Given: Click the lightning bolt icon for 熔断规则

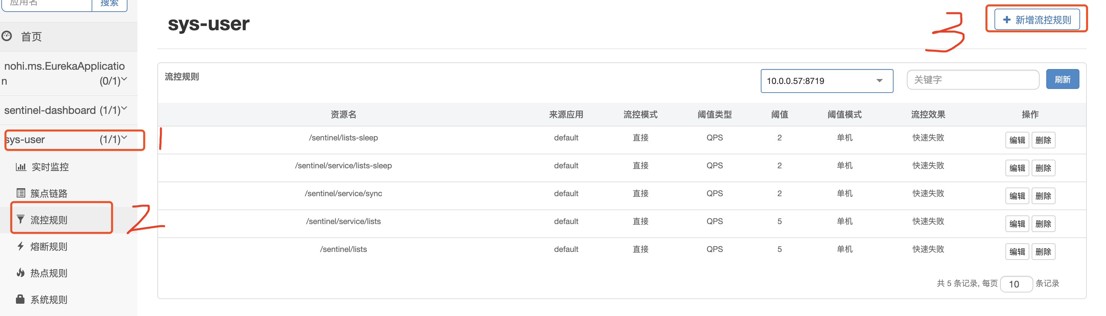Looking at the screenshot, I should 20,246.
